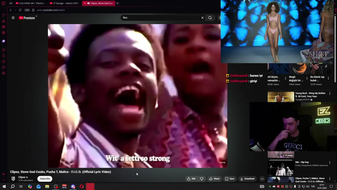Open a new tab with plus button

click(117, 3)
